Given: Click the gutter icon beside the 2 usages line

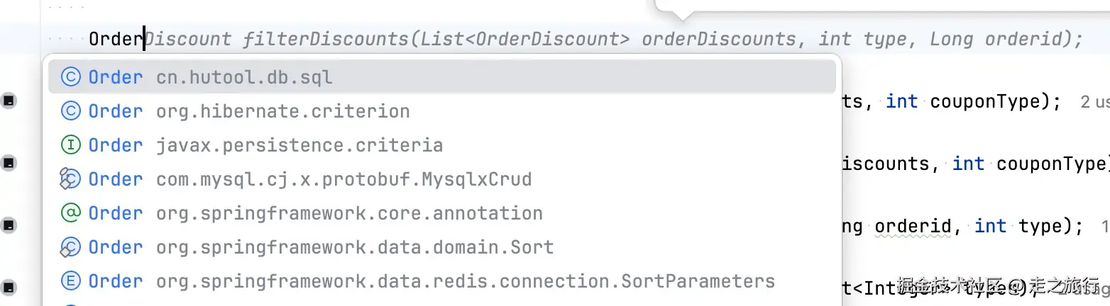Looking at the screenshot, I should click(9, 101).
